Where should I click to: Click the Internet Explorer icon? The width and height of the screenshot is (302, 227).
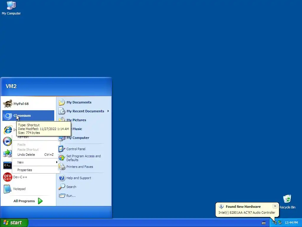point(8,129)
